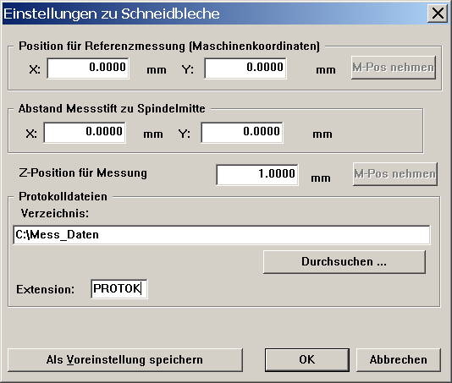Screen dimensions: 452x383
Task: Confirm the dialog with OK
Action: (x=307, y=360)
